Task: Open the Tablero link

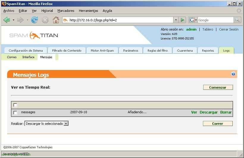Action: [x=208, y=29]
